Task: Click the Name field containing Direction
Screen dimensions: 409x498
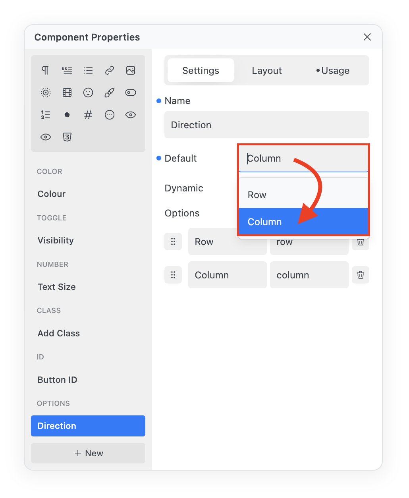Action: pos(266,125)
